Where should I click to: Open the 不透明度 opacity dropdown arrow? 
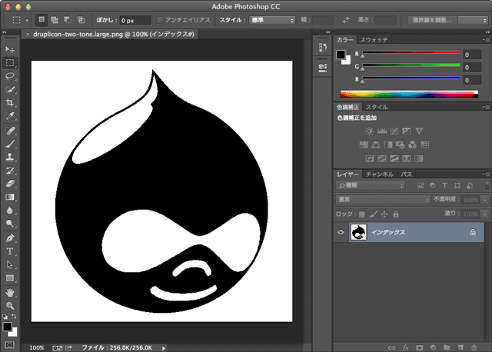(485, 200)
